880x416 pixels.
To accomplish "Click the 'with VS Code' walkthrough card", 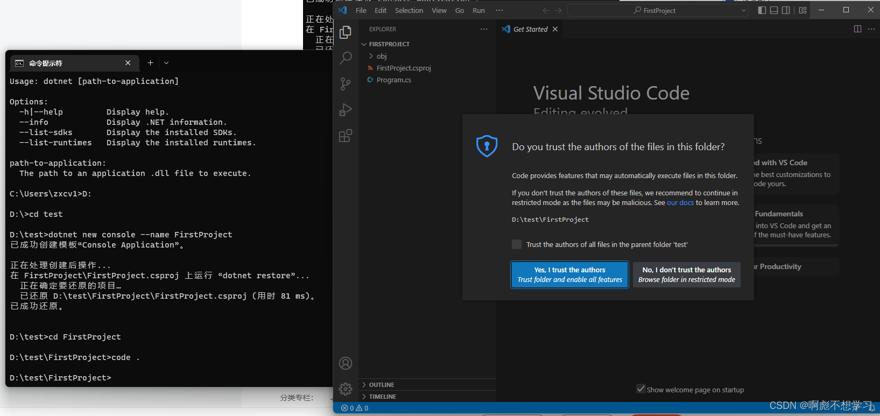I will coord(795,173).
